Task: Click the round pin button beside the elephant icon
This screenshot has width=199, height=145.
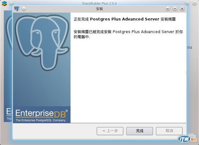Action: coord(24,9)
